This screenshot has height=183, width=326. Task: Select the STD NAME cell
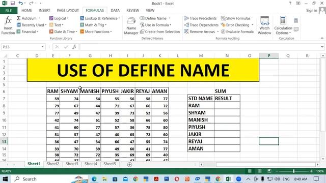(x=201, y=98)
